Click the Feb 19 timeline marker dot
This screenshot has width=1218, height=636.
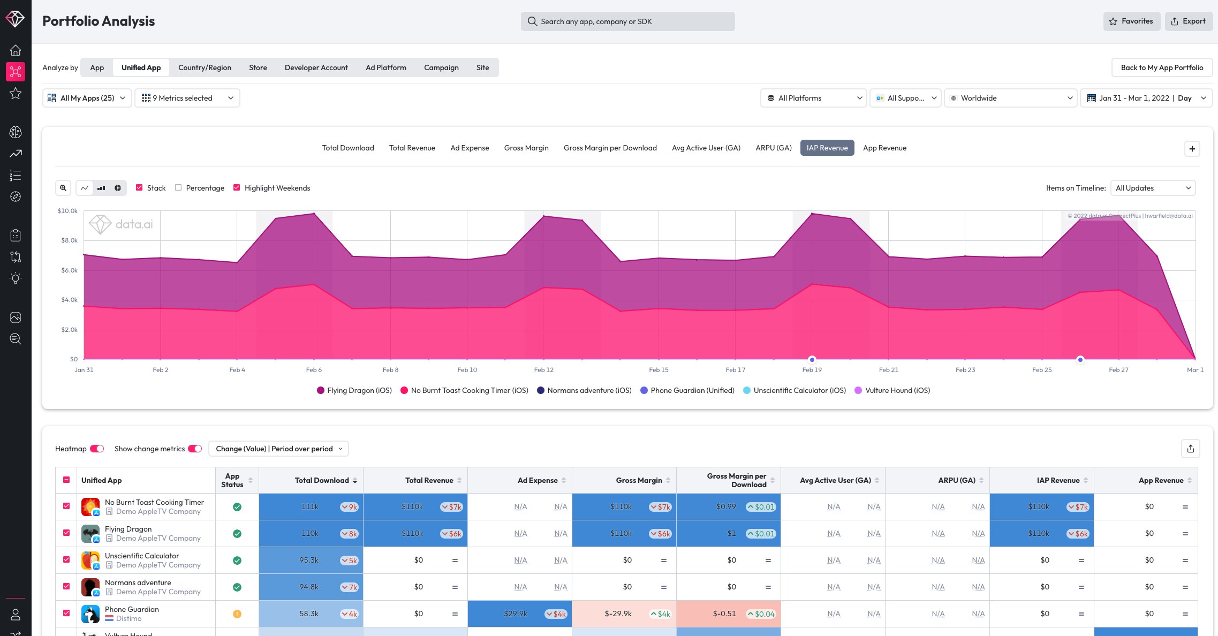click(812, 360)
